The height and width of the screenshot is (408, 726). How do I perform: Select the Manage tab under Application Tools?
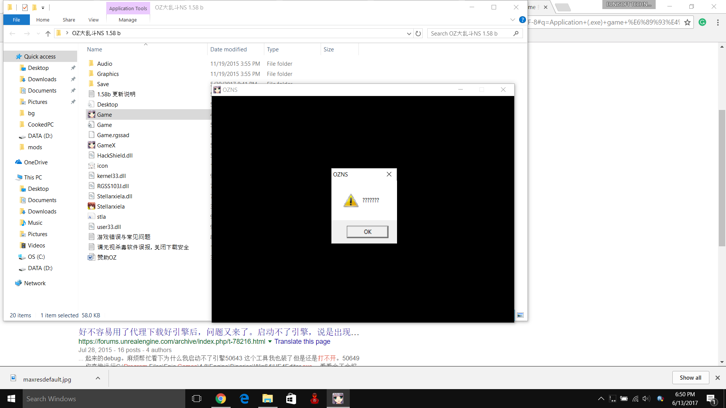(128, 20)
